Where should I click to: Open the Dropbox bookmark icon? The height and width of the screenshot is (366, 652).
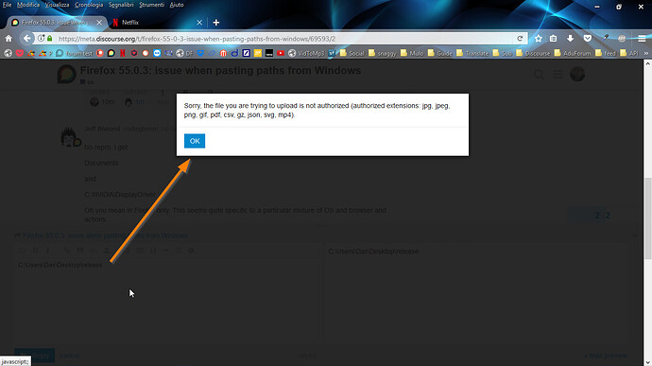[201, 53]
